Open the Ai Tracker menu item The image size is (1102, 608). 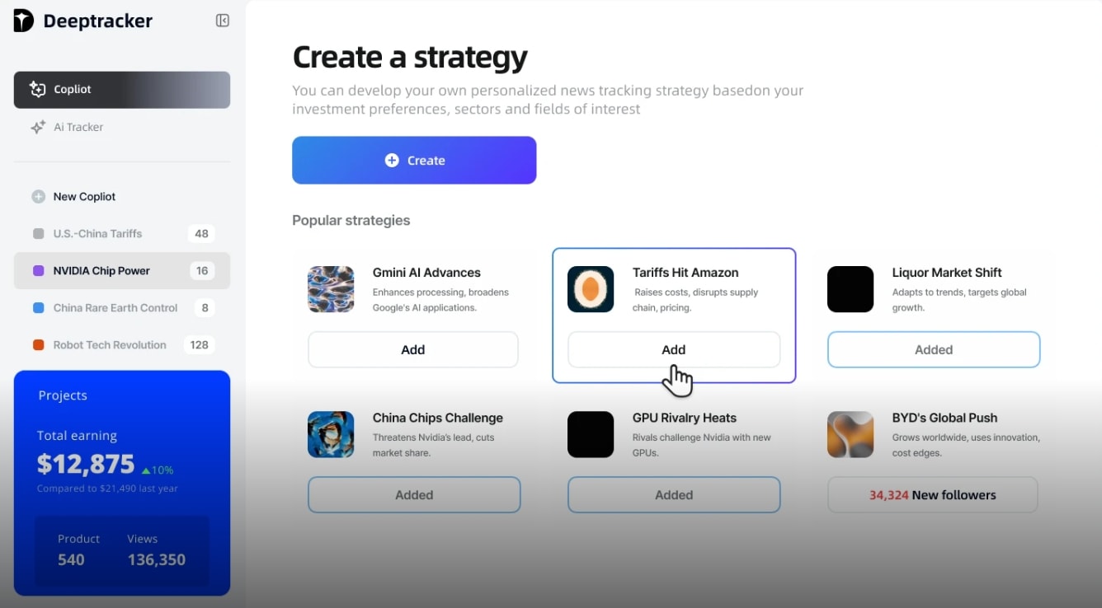pos(122,127)
